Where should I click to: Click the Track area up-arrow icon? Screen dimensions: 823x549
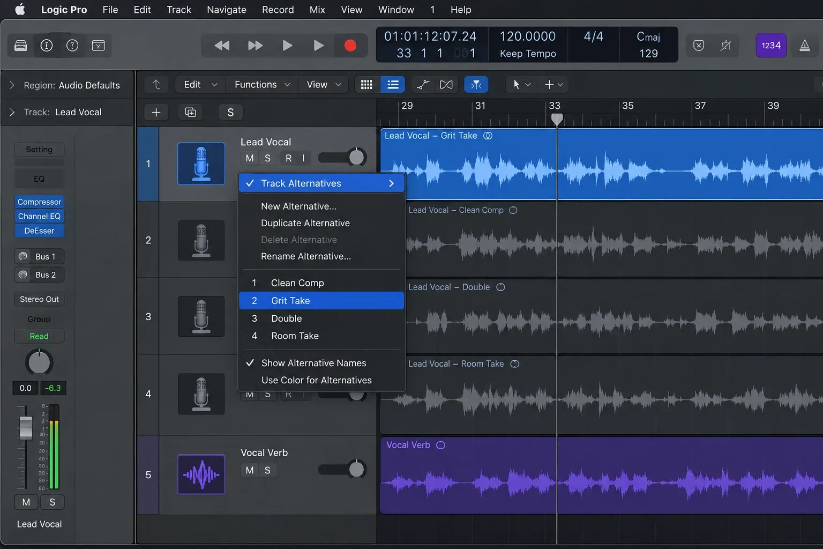(x=156, y=85)
